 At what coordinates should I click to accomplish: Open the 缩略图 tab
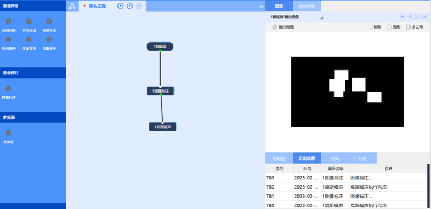click(x=279, y=159)
